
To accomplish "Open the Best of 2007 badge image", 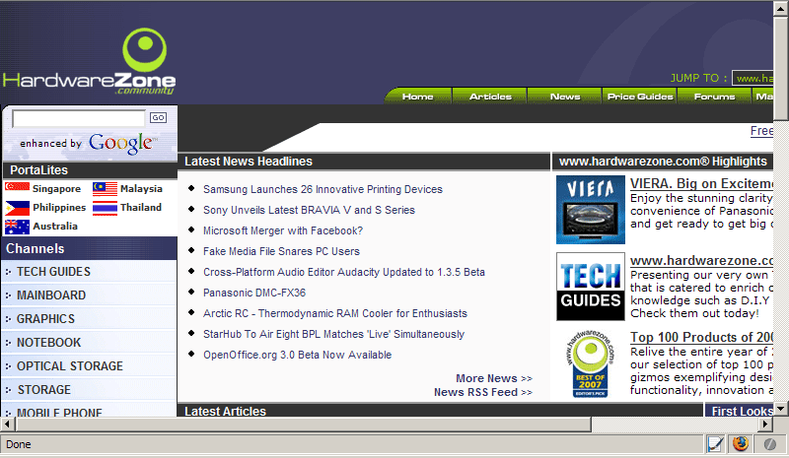I will tap(590, 363).
